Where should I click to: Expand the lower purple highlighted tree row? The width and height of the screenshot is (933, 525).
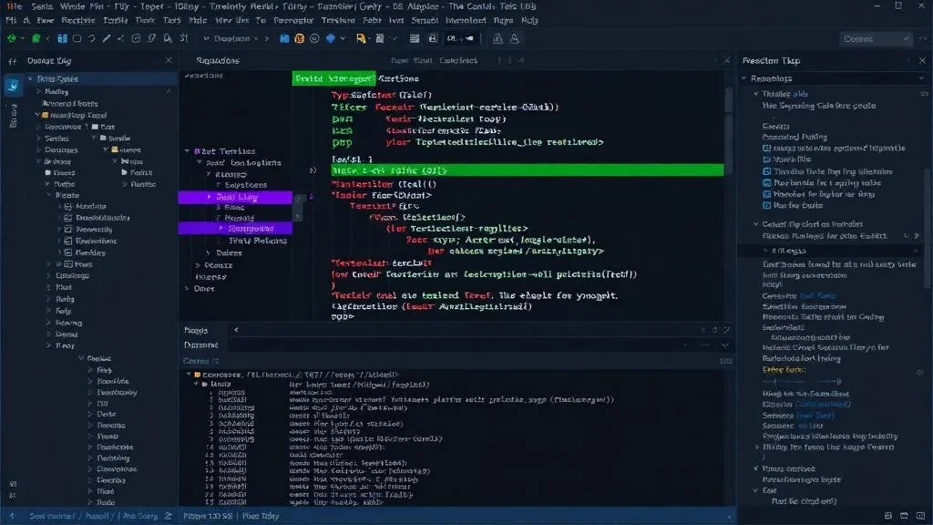(220, 228)
